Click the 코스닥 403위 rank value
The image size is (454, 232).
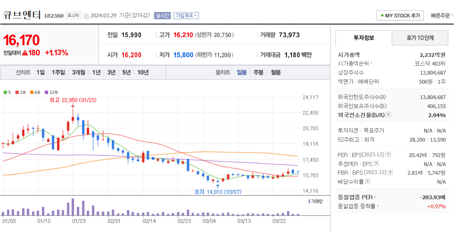coord(430,64)
